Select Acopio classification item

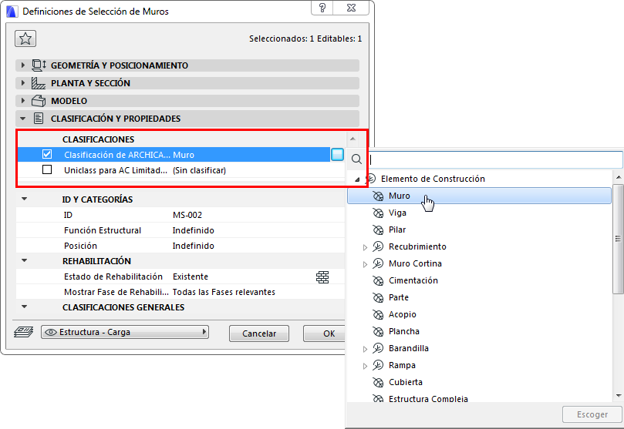pos(403,314)
